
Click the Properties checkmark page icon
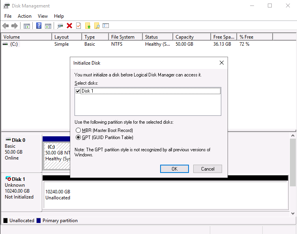pos(78,26)
